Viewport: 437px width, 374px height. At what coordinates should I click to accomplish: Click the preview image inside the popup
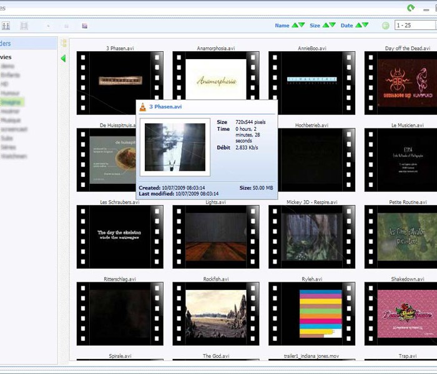[175, 147]
